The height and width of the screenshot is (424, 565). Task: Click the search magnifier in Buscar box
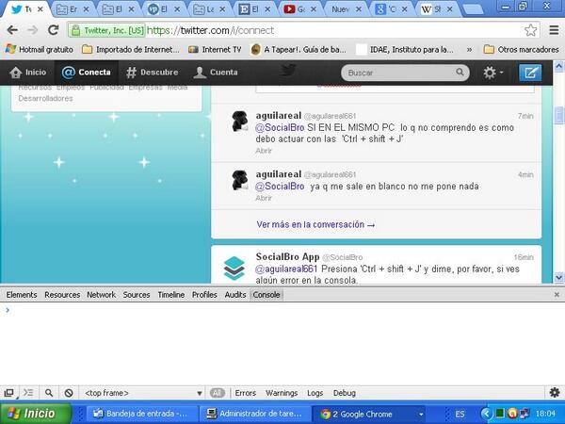click(x=460, y=73)
